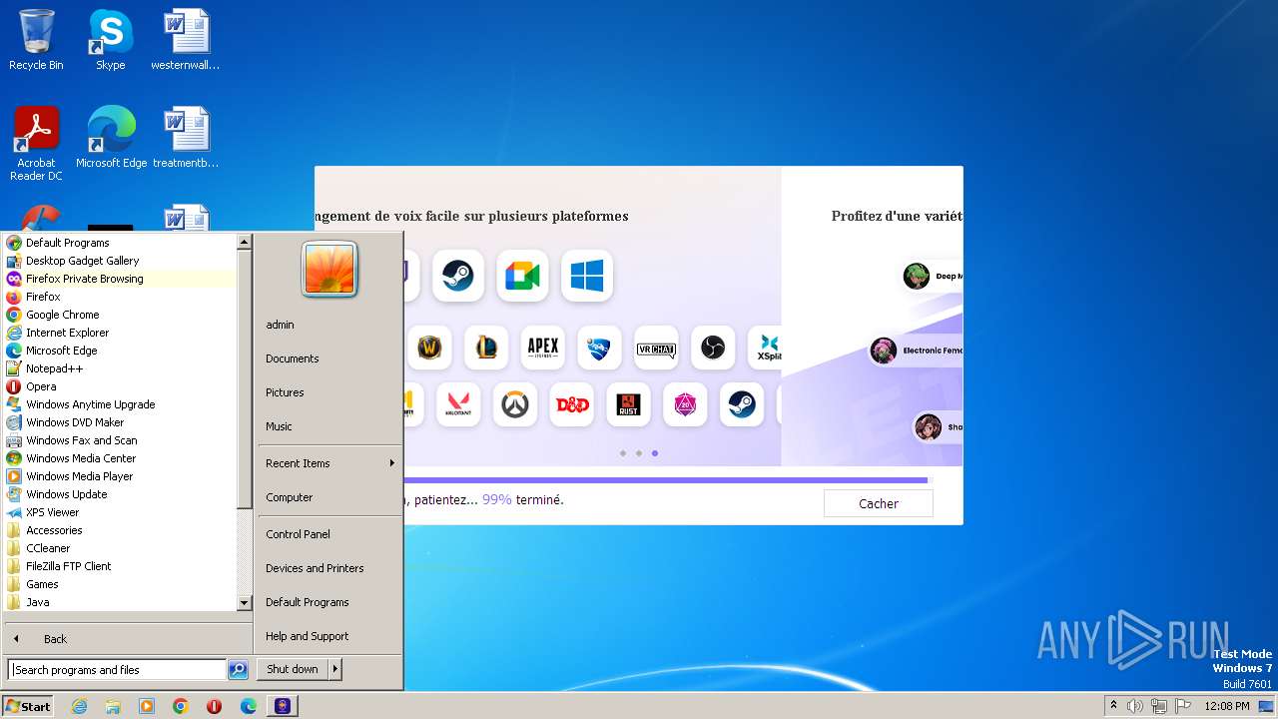
Task: Launch Google Chrome from the programs list
Action: click(120, 315)
